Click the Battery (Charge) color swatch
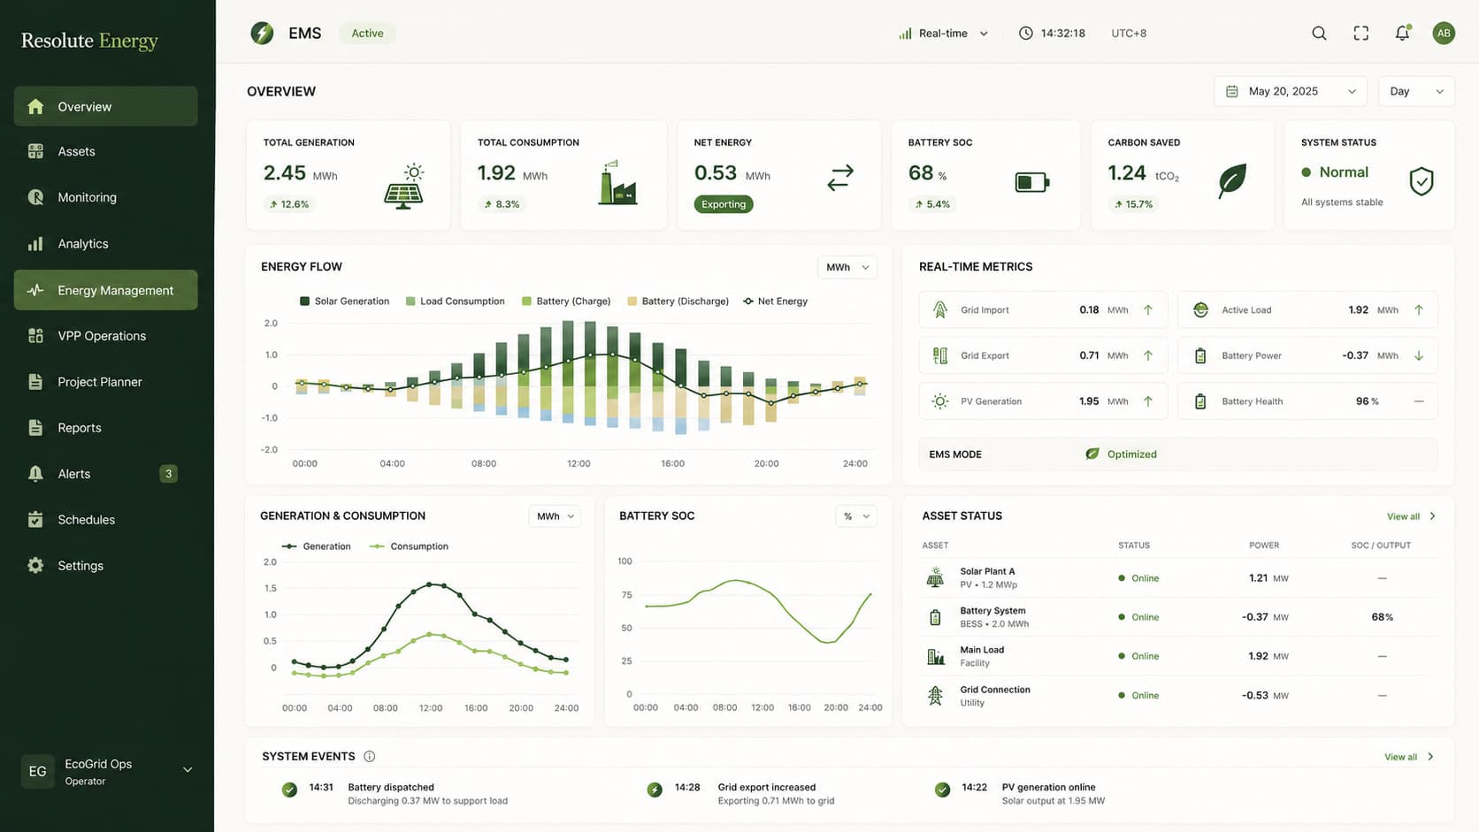The image size is (1479, 832). 527,302
